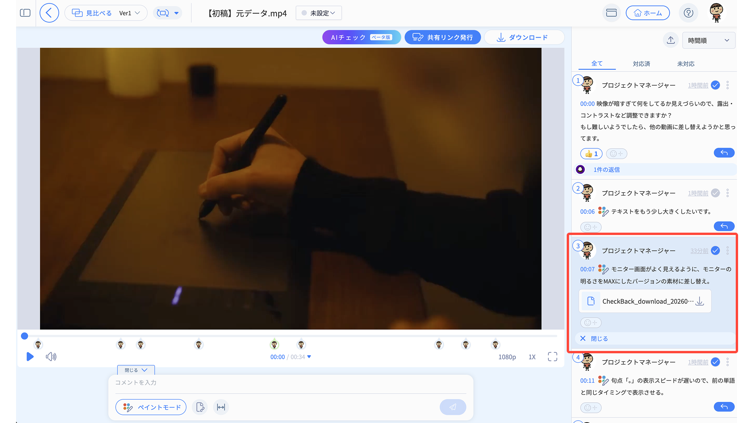Toggle resolved checkmark on comment 4
The width and height of the screenshot is (753, 423).
715,362
